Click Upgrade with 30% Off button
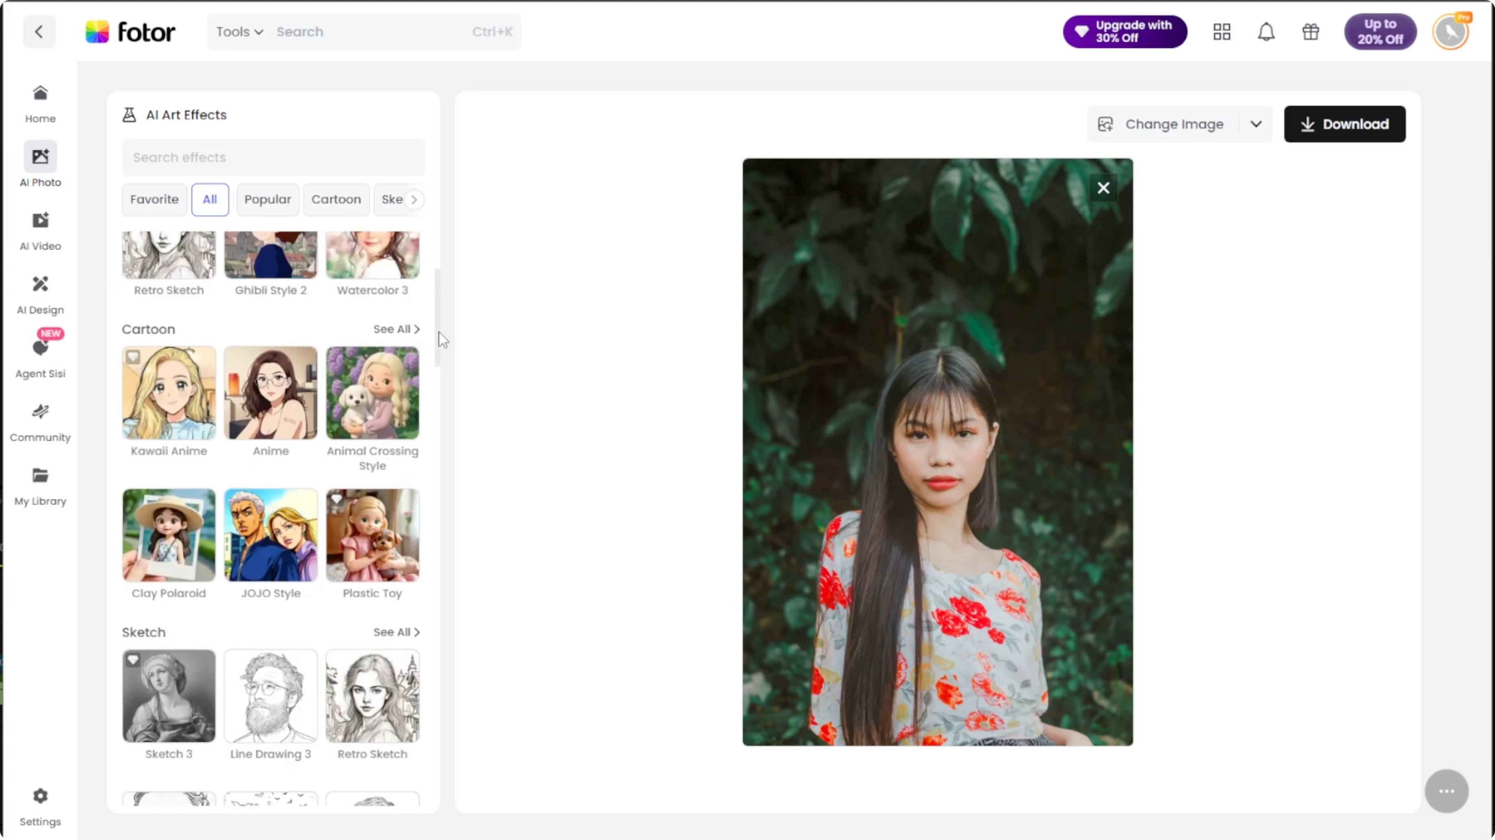 pos(1125,32)
